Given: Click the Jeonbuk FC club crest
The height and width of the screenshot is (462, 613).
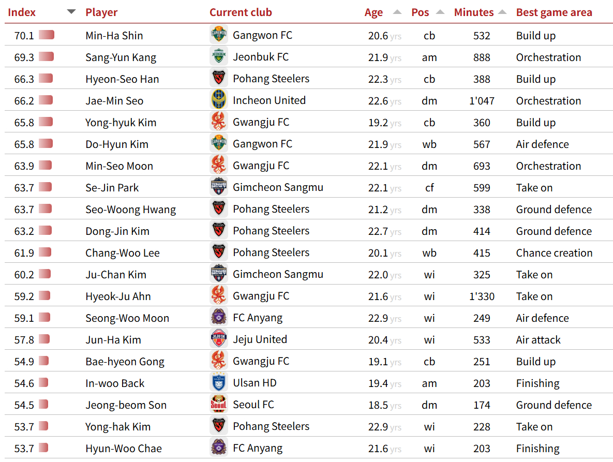Looking at the screenshot, I should (219, 57).
